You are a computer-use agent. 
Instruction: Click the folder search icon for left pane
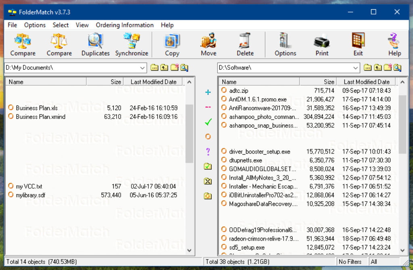tap(184, 68)
